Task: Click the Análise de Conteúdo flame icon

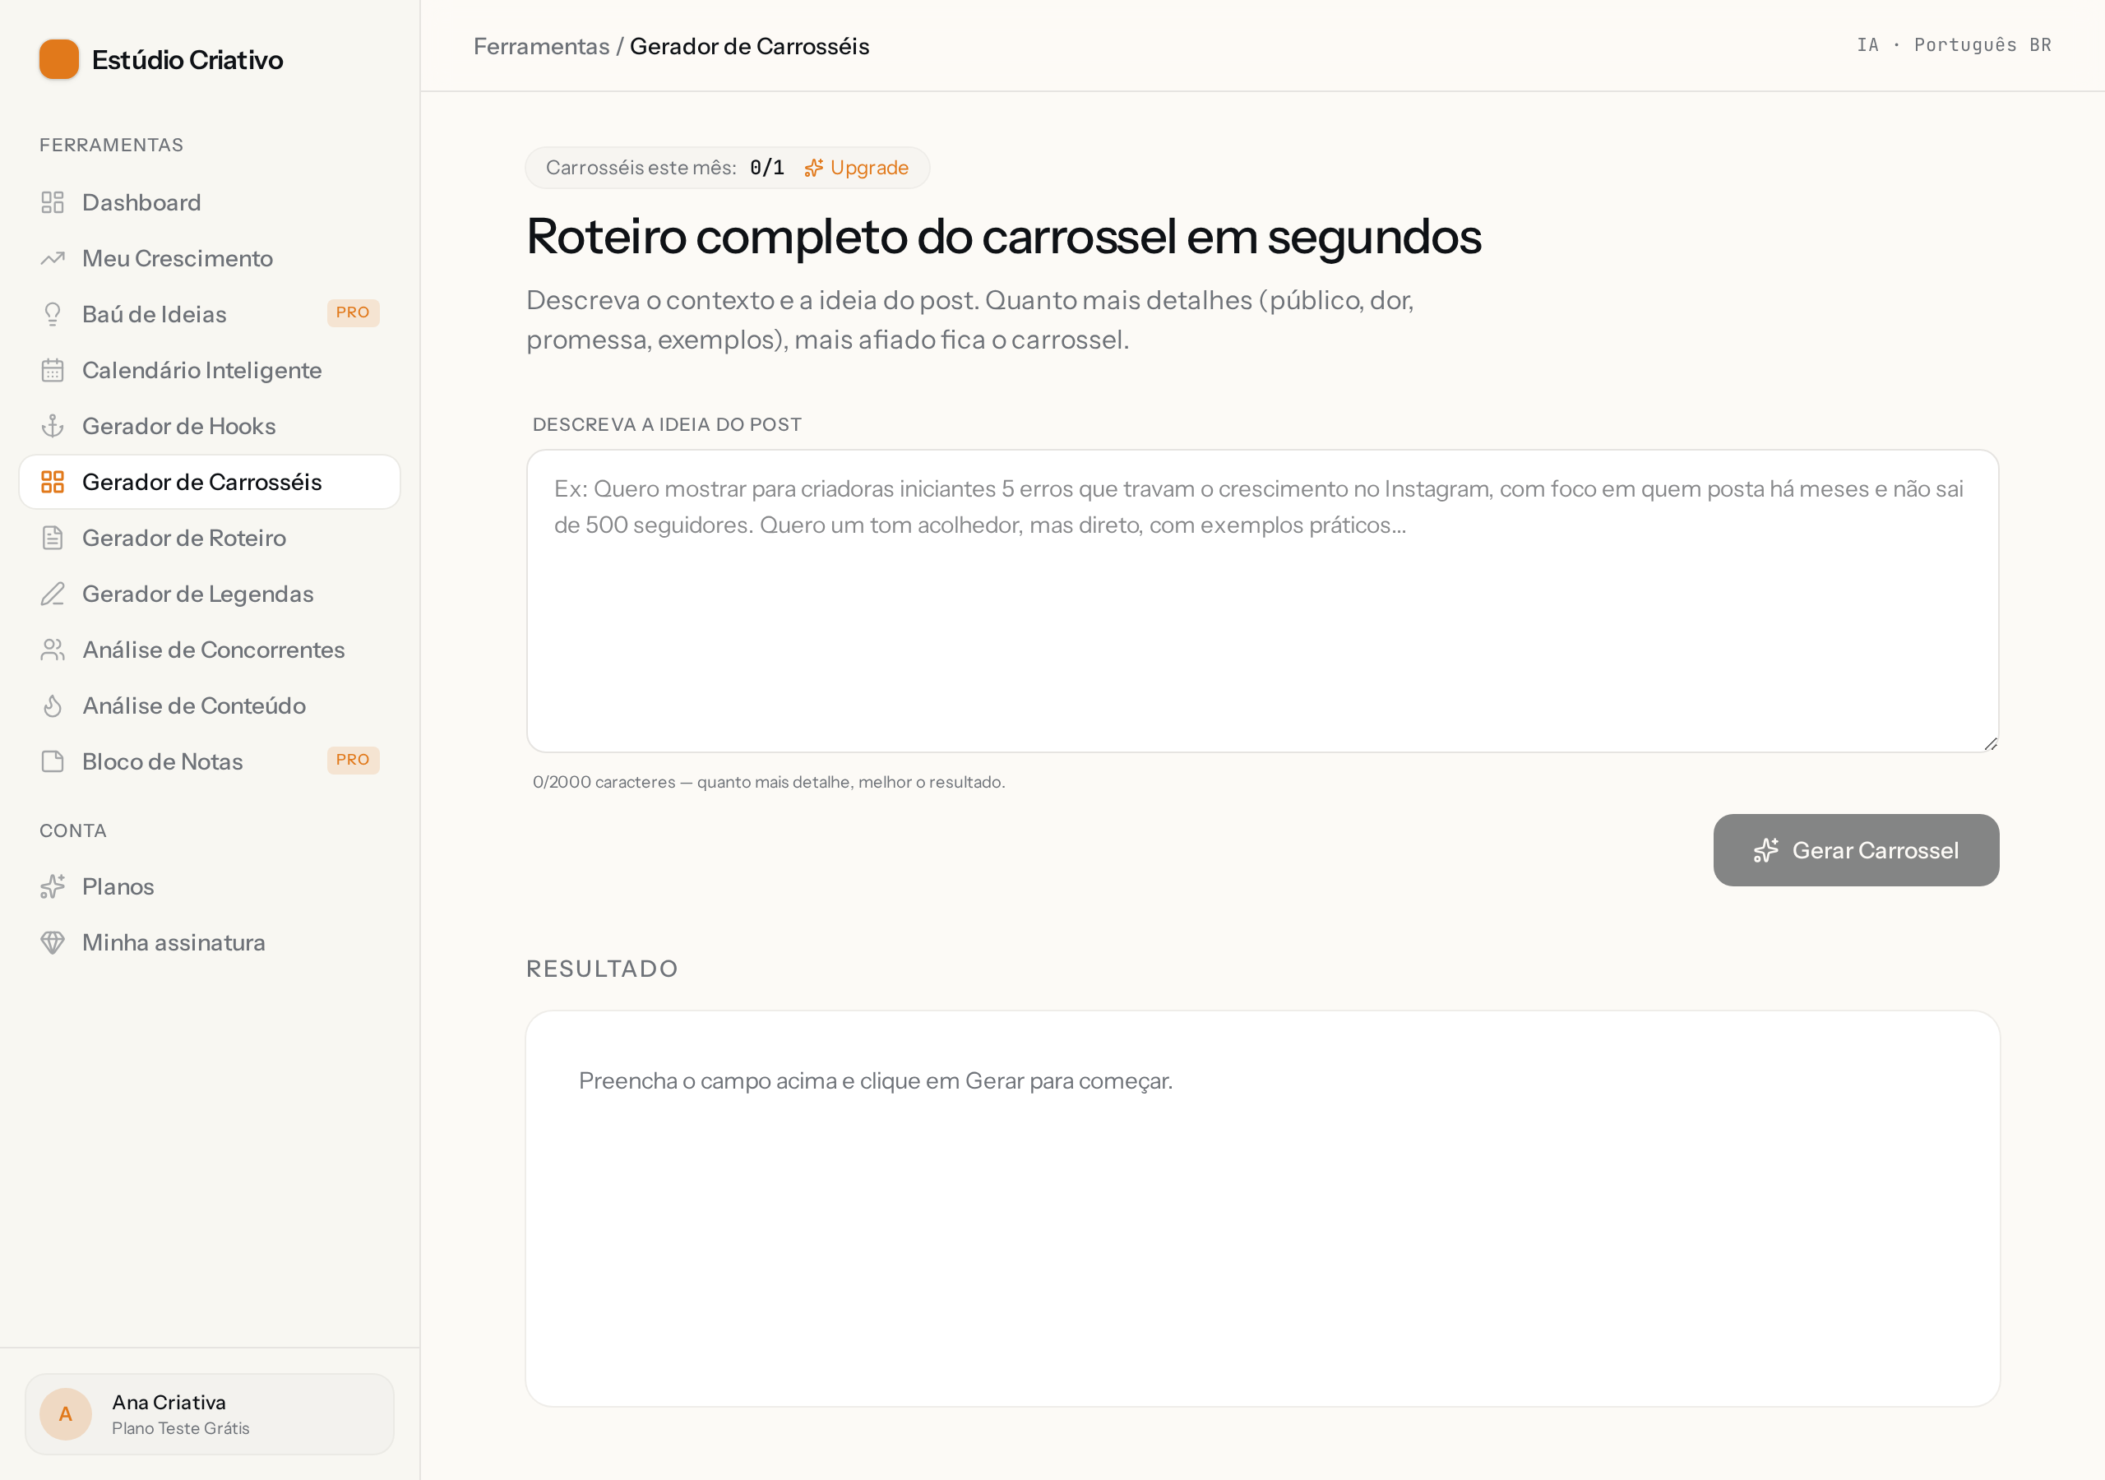Action: (x=53, y=706)
